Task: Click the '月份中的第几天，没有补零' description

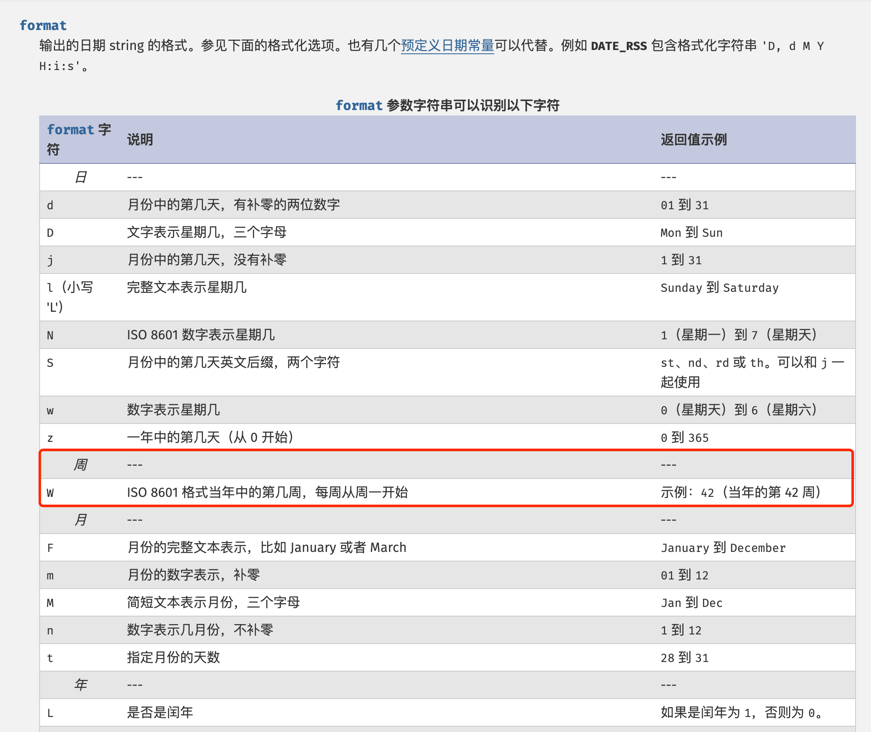Action: 207,260
